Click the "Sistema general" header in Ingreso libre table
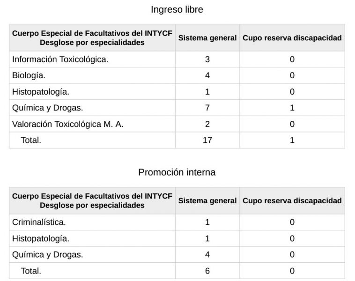The width and height of the screenshot is (355, 281). (207, 38)
